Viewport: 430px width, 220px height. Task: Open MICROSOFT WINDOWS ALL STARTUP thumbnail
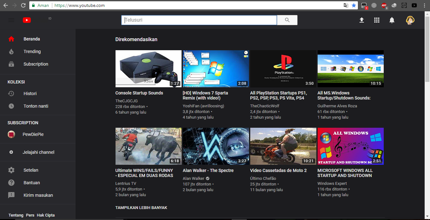click(350, 146)
